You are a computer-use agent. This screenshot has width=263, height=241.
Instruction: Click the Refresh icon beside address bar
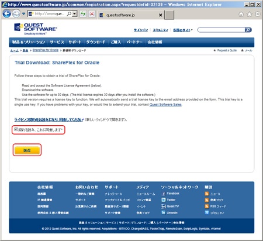[84, 14]
